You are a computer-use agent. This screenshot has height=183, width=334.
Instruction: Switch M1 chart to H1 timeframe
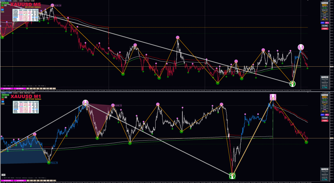[x=34, y=180]
